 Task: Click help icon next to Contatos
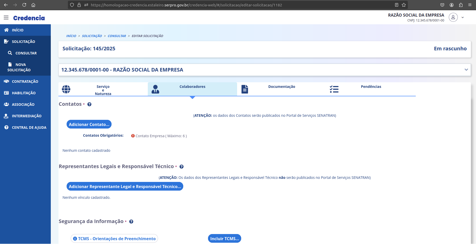pyautogui.click(x=89, y=104)
